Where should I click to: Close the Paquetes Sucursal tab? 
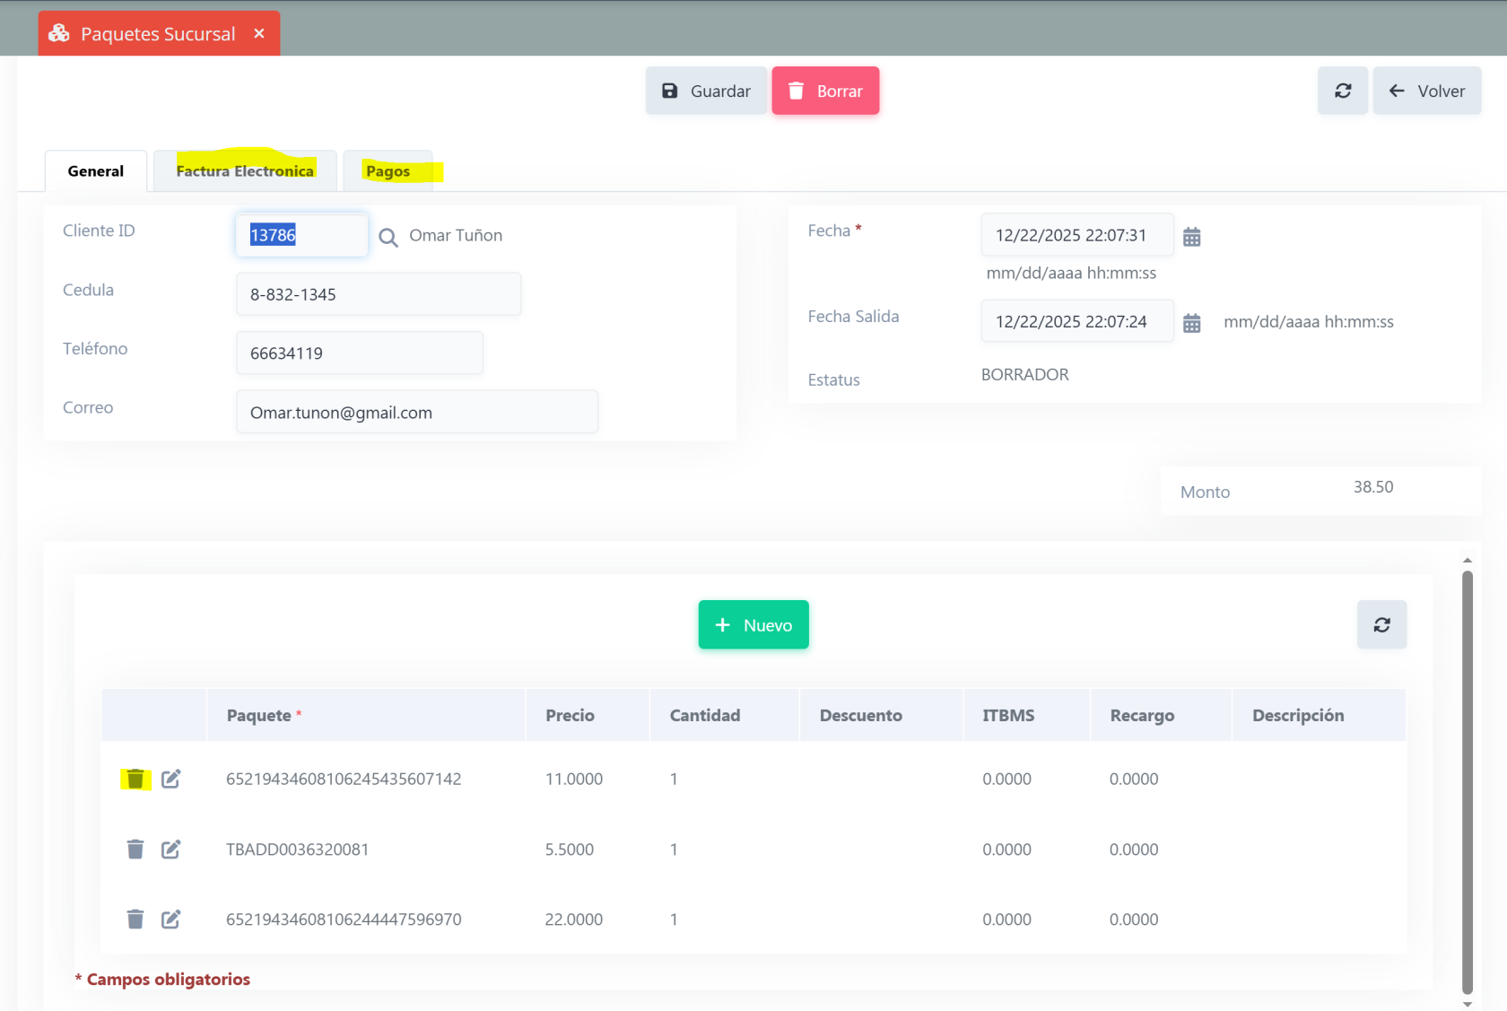coord(259,33)
